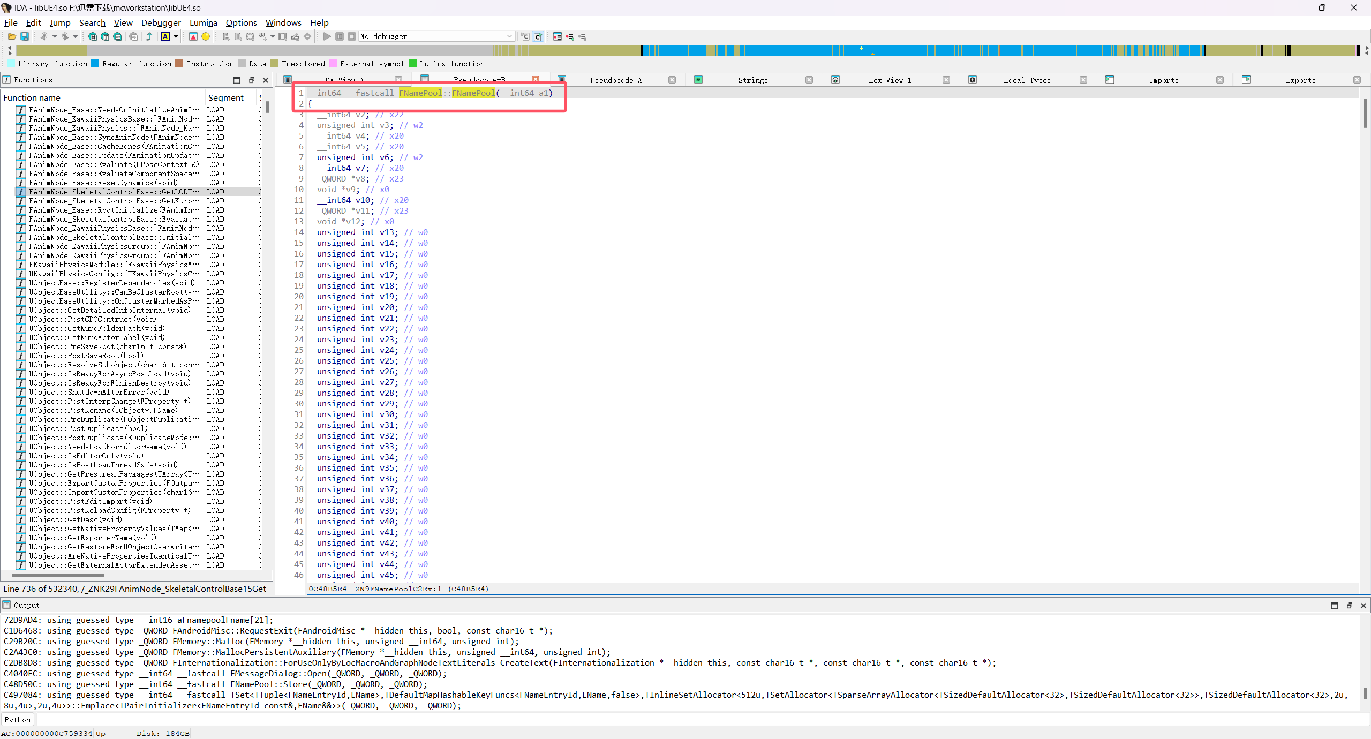The image size is (1371, 739).
Task: Expand the jump back history dropdown arrow
Action: (55, 36)
